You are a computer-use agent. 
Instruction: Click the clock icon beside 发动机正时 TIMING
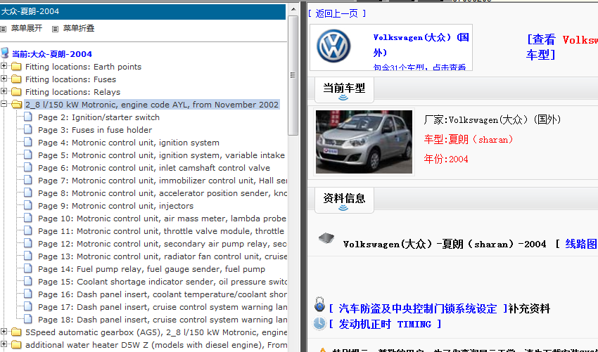point(319,323)
